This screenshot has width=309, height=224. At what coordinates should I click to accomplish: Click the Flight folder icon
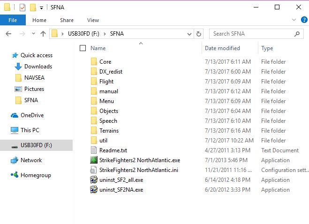[x=94, y=81]
